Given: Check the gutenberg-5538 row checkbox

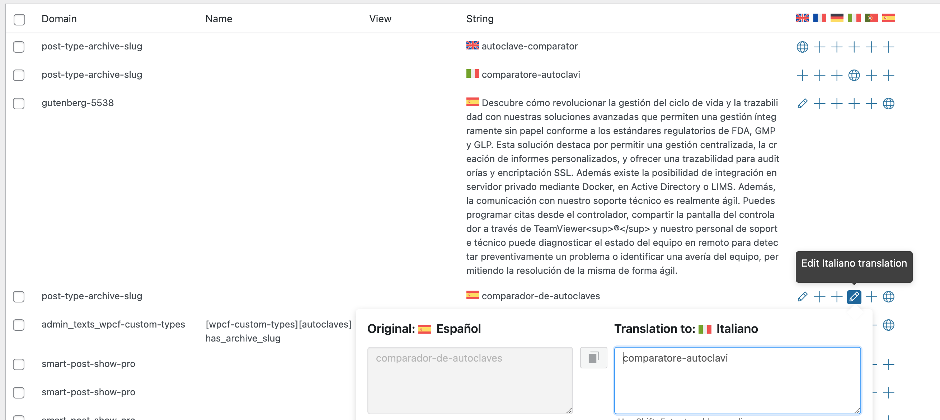Looking at the screenshot, I should tap(19, 104).
